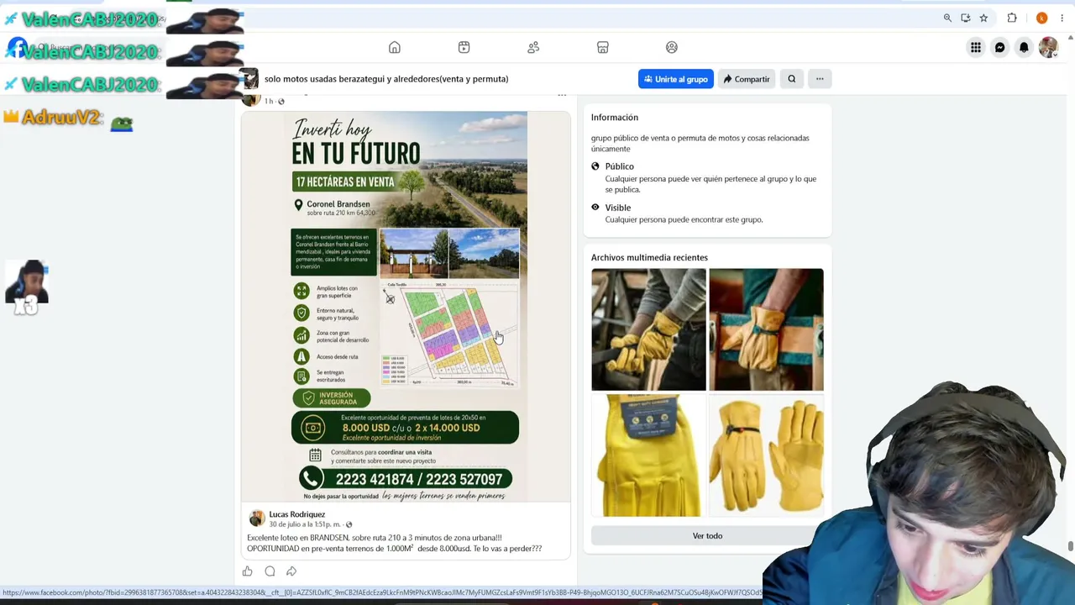Comment on the Lucas Rodriguez post
This screenshot has width=1075, height=605.
[x=270, y=571]
